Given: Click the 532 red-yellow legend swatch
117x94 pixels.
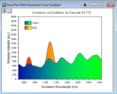Looking at the screenshot, I should (x=28, y=28).
